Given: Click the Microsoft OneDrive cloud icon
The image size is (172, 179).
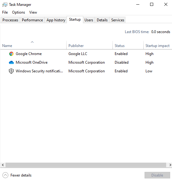Looking at the screenshot, I should point(11,62).
